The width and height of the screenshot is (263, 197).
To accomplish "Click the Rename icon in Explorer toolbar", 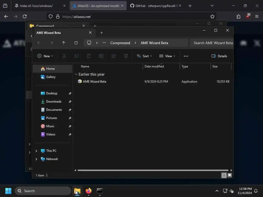I will point(101,56).
